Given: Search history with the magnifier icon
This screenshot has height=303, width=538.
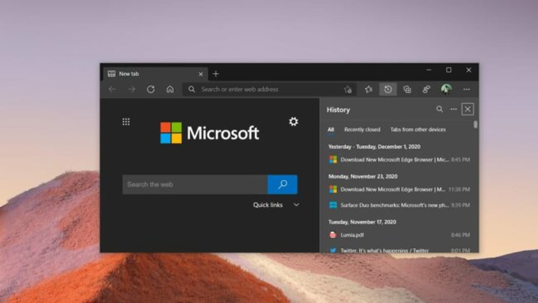Looking at the screenshot, I should (439, 109).
